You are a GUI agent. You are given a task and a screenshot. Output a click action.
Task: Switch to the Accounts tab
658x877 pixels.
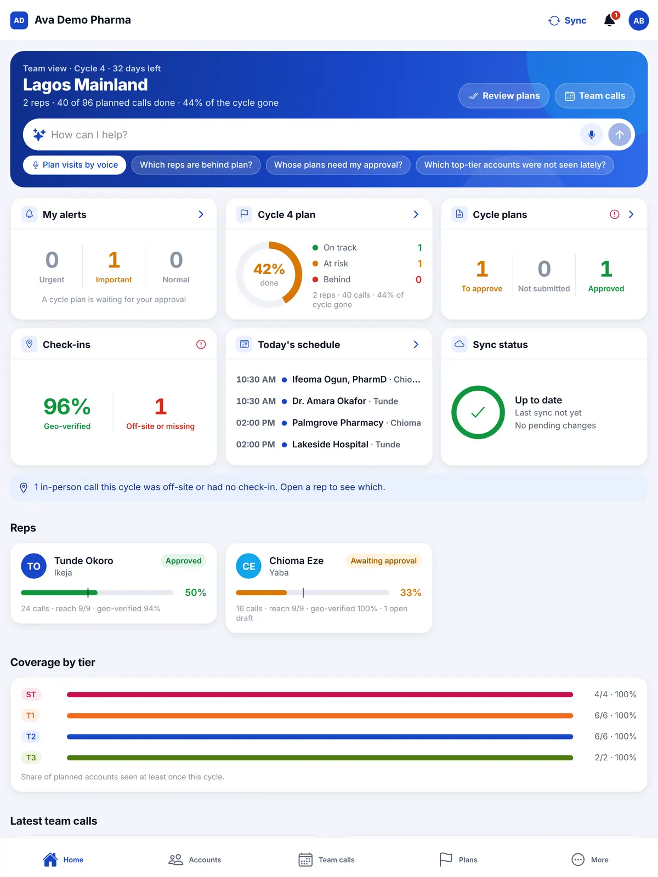click(x=195, y=859)
